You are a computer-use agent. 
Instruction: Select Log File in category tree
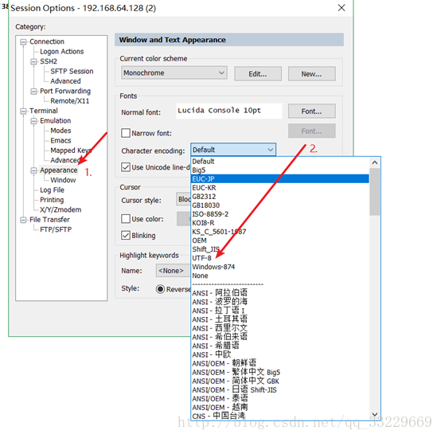point(52,190)
